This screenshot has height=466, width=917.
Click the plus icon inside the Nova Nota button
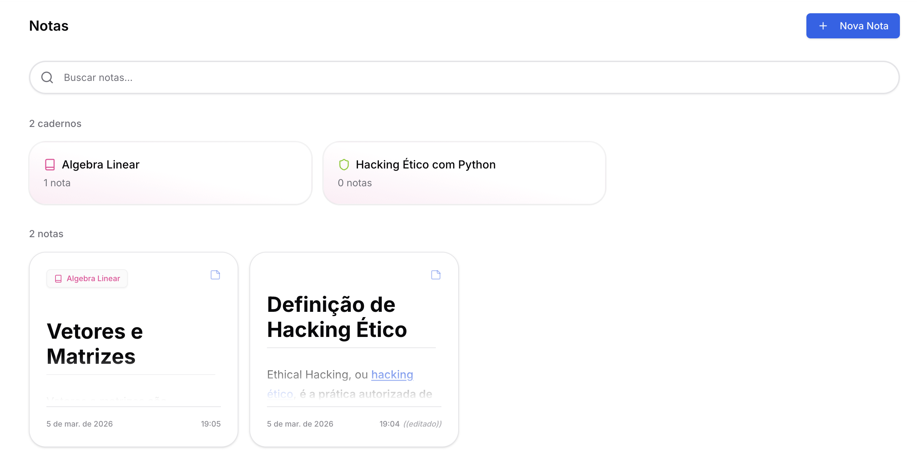tap(823, 25)
